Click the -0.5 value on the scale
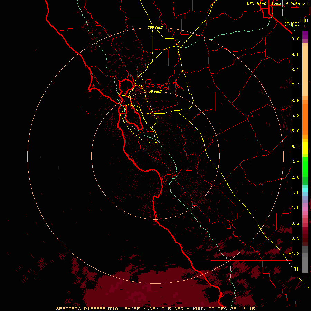 [x=294, y=238]
